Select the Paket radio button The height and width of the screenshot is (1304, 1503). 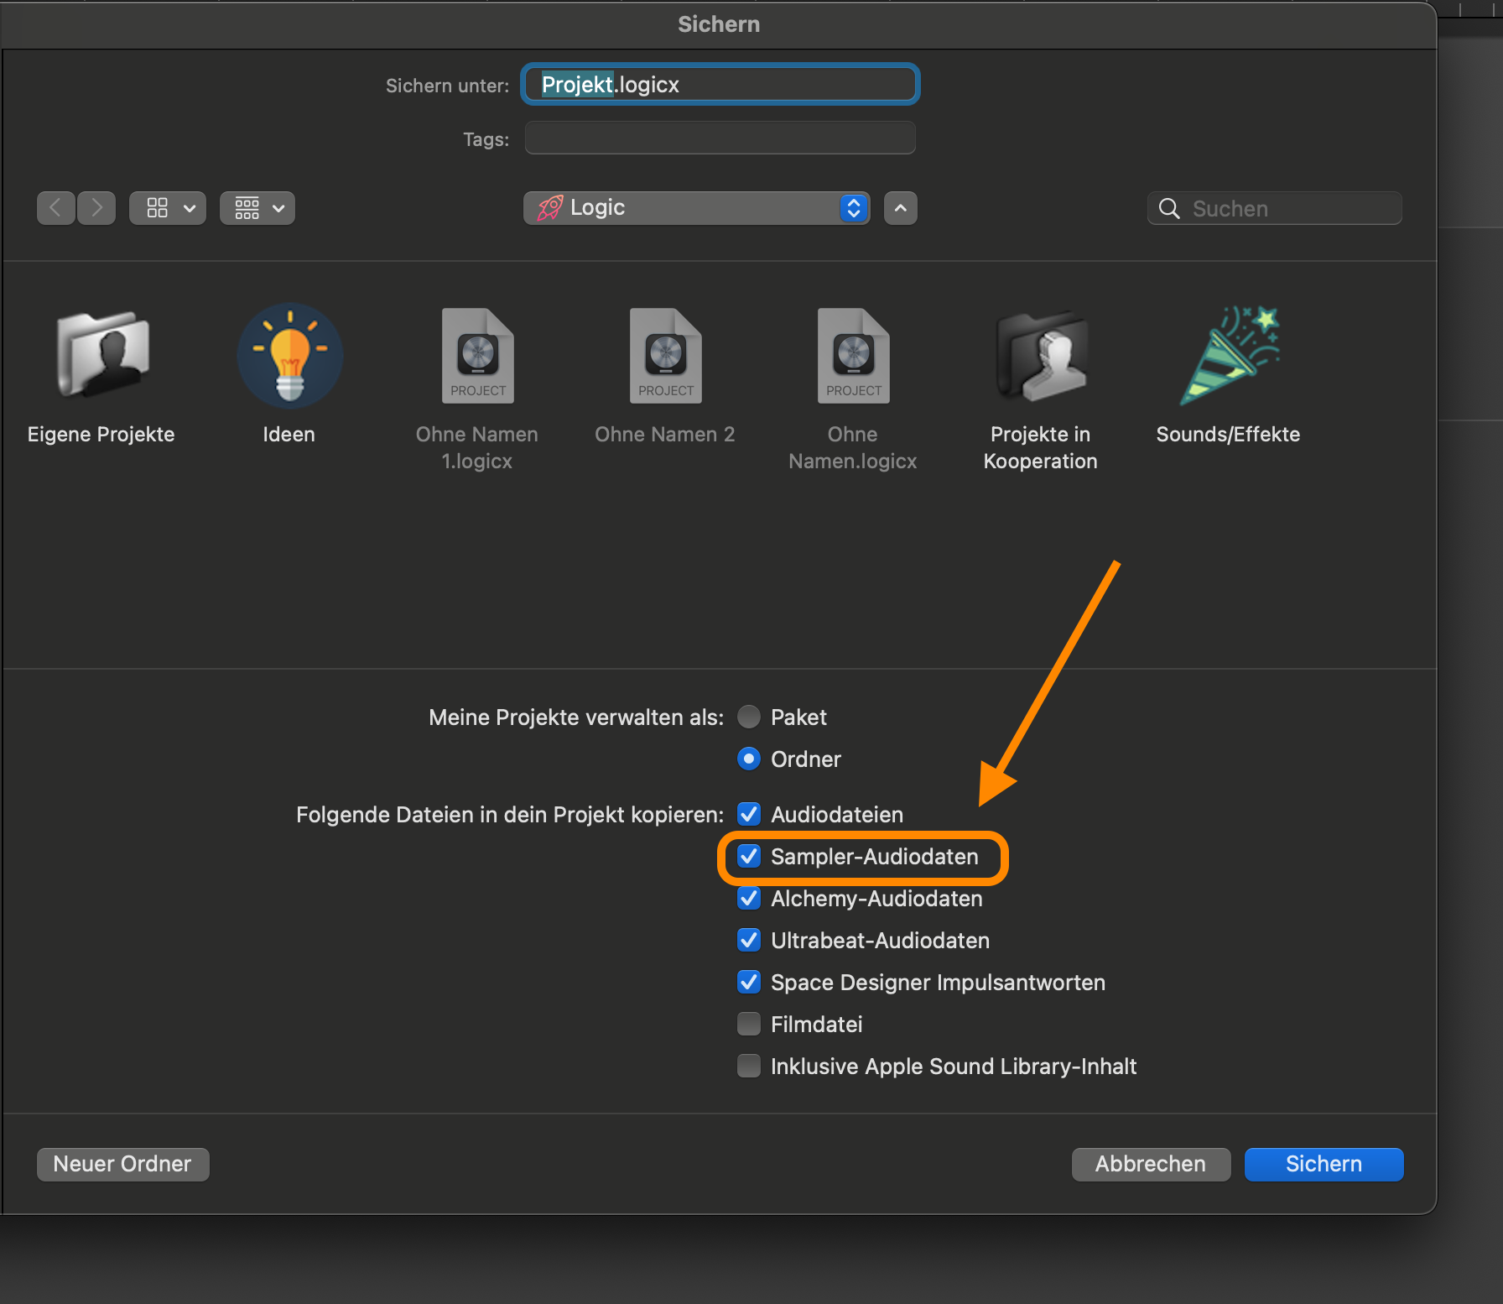pyautogui.click(x=749, y=717)
